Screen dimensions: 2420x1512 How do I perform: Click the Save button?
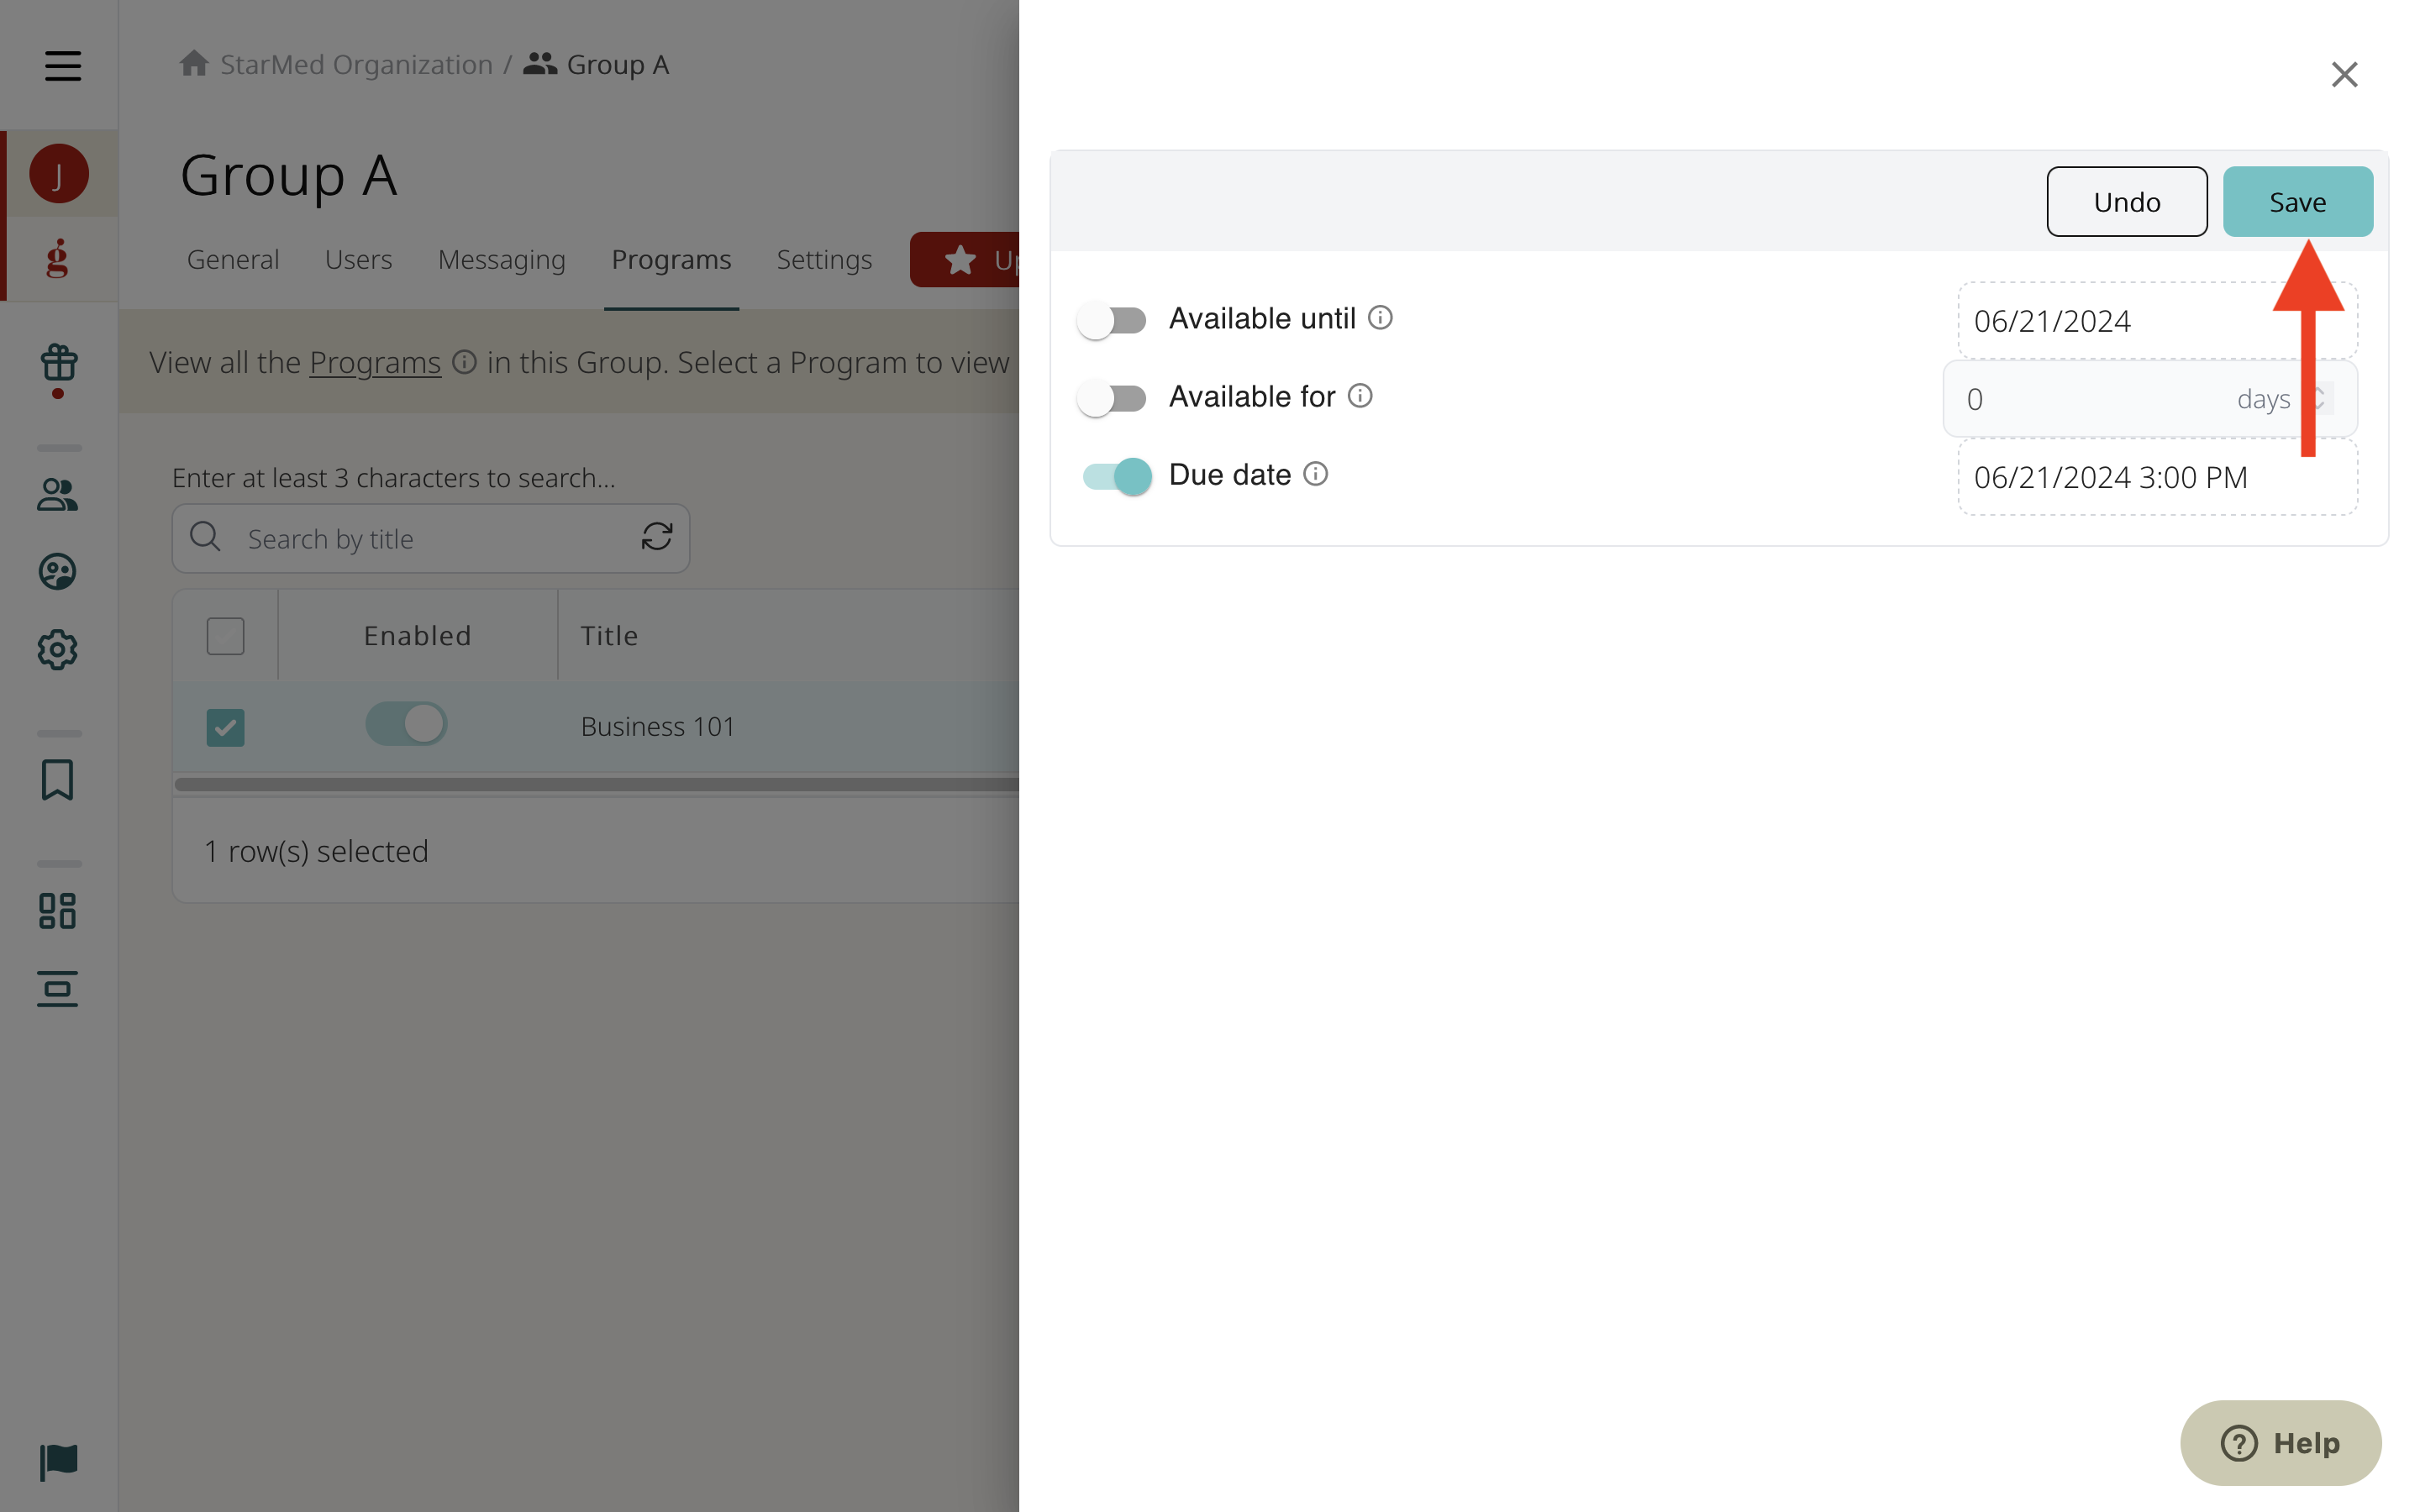[x=2297, y=201]
